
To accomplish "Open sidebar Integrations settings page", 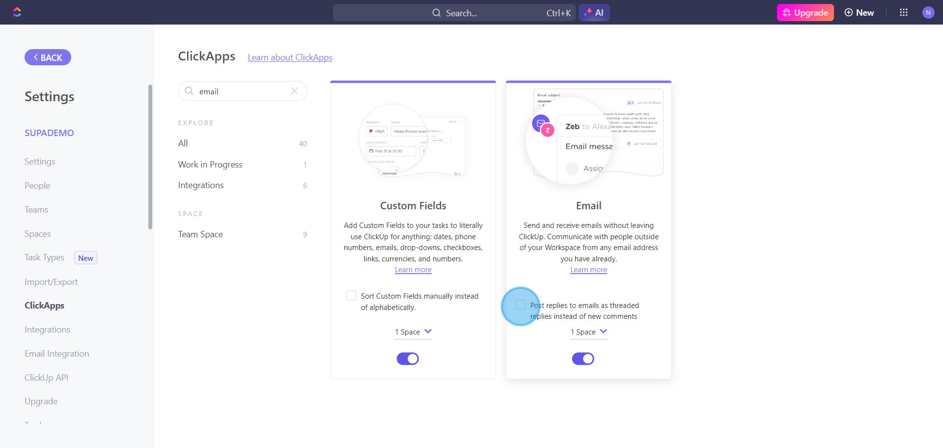I will pos(47,330).
